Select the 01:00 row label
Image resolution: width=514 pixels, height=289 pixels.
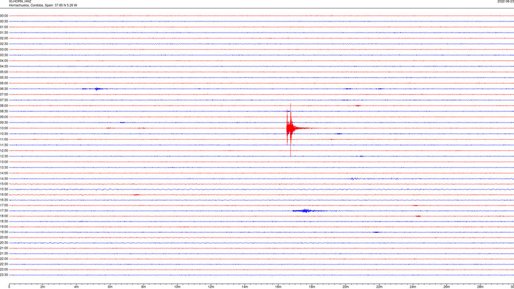[x=4, y=27]
